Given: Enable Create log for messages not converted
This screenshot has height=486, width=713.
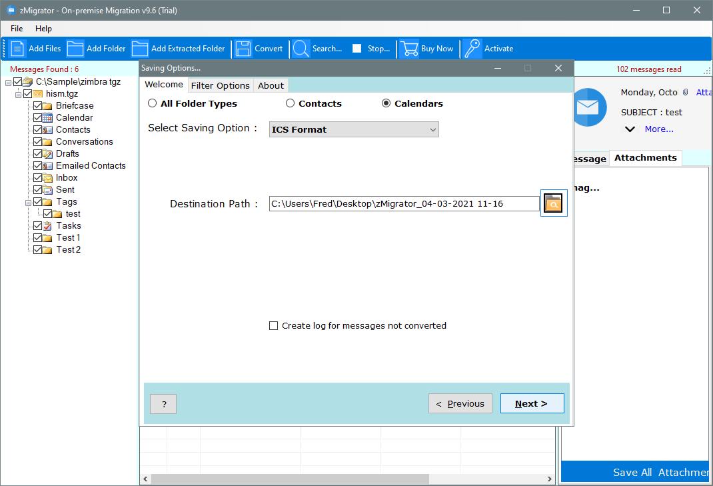Looking at the screenshot, I should pos(273,326).
